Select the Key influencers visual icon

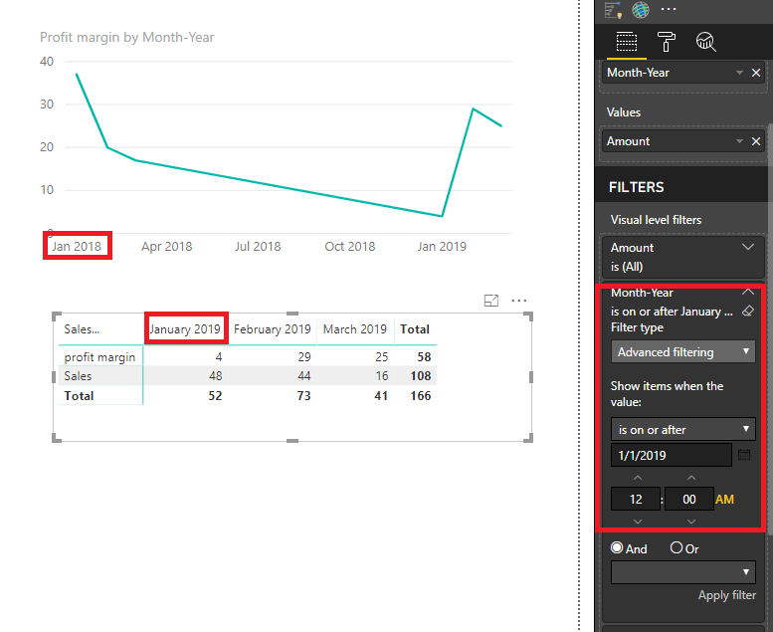pyautogui.click(x=613, y=10)
